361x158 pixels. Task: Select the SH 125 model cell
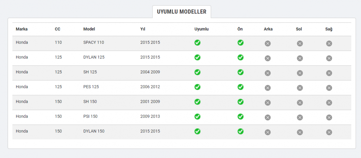(90, 72)
